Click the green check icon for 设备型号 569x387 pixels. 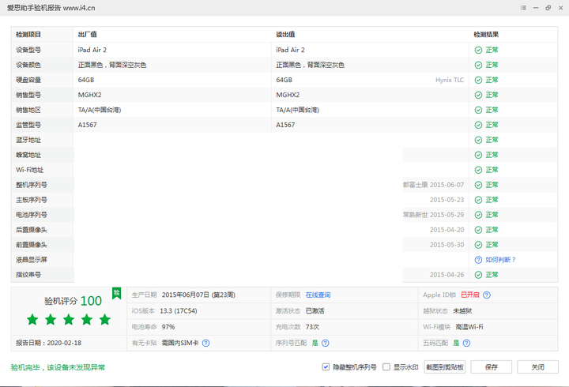click(478, 50)
